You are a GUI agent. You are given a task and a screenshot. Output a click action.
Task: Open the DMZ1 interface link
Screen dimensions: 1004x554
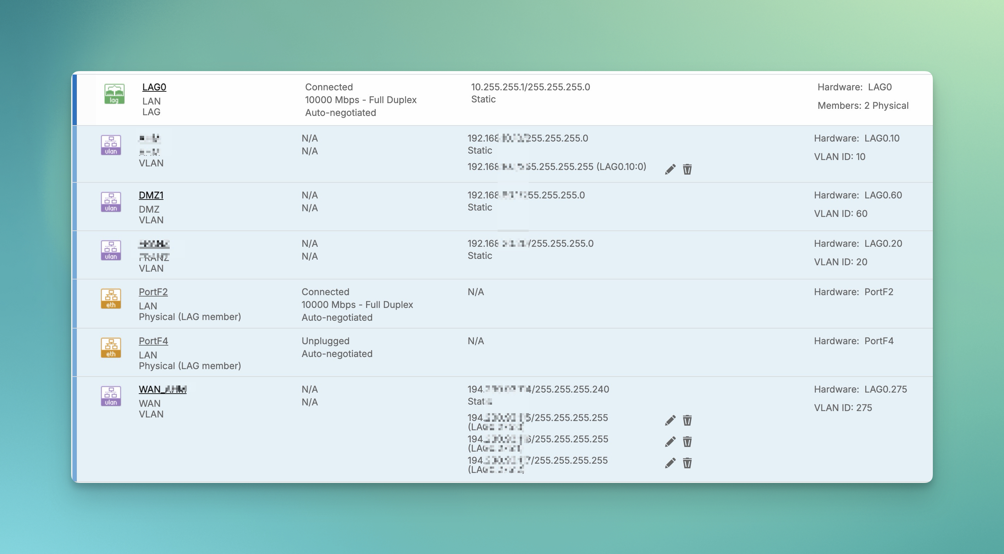pos(151,195)
